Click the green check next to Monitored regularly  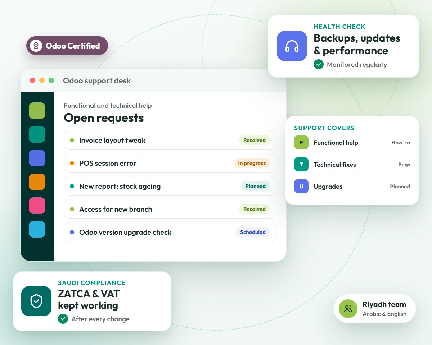coord(319,65)
